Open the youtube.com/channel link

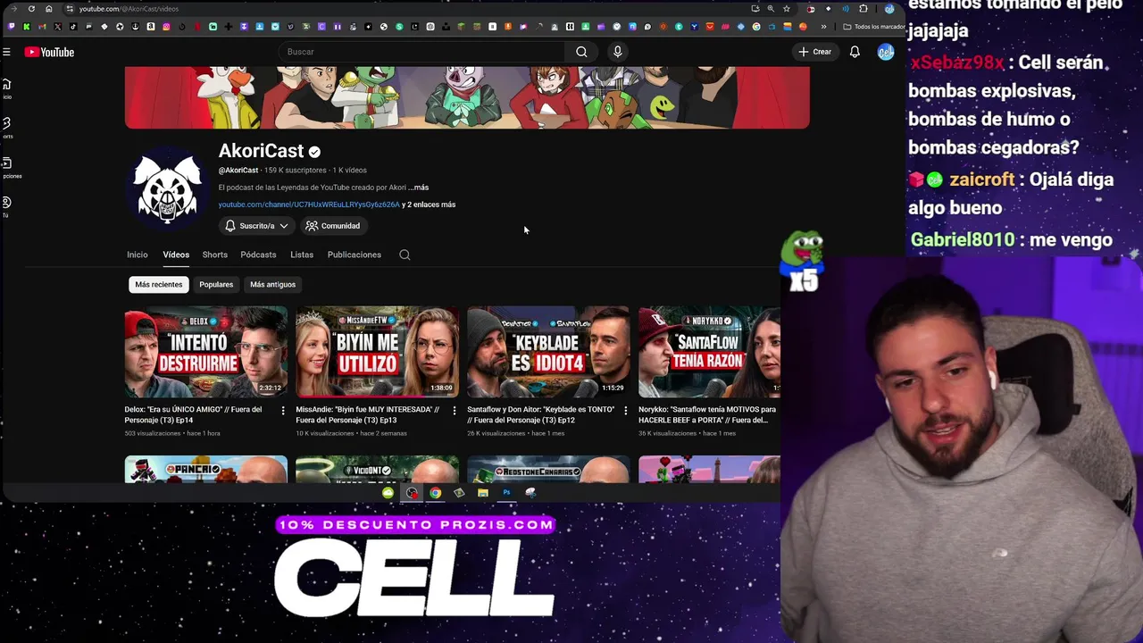pos(309,205)
